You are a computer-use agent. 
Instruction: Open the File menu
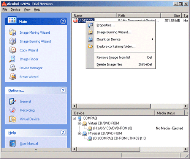click(x=5, y=9)
